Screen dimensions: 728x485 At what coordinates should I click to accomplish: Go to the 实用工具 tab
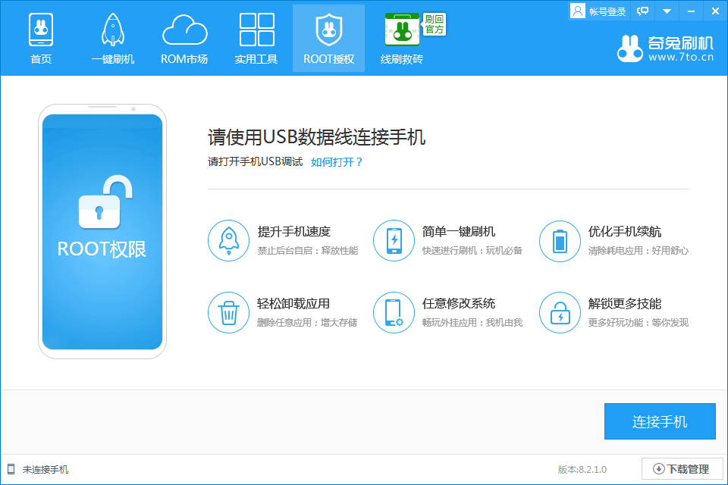tap(256, 39)
